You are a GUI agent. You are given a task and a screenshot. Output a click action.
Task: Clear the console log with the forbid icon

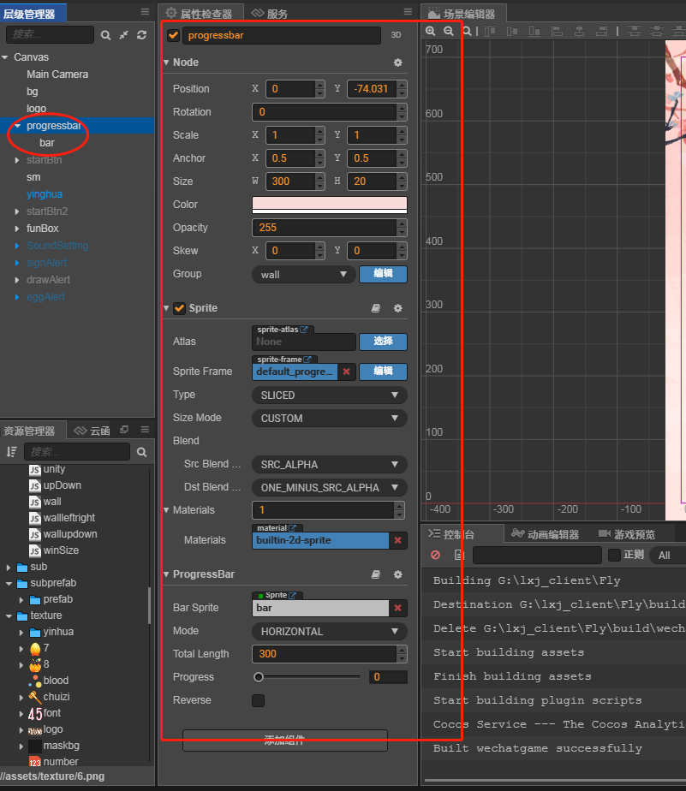434,555
